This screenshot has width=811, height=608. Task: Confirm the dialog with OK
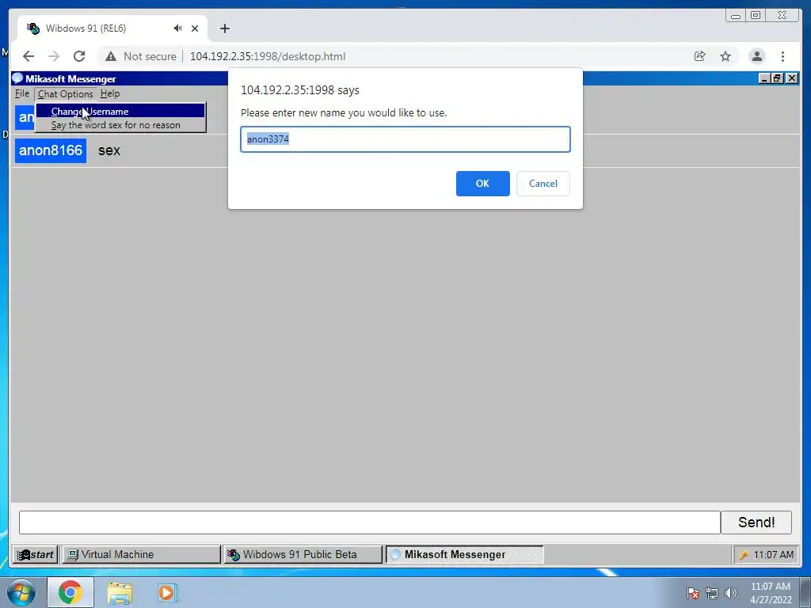tap(482, 184)
